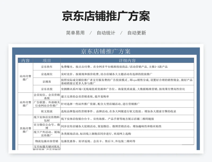Select the 详细内容 column header
The width and height of the screenshot is (212, 162).
tap(127, 61)
